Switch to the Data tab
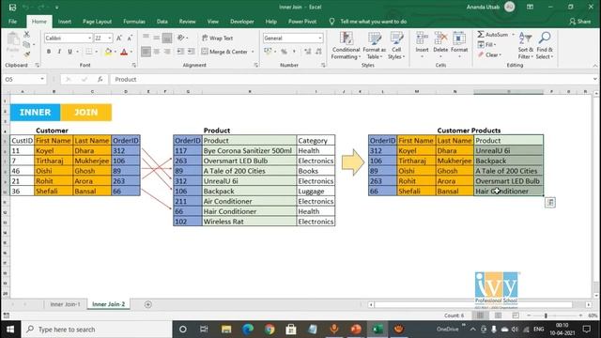Viewport: 601px width, 338px height. pyautogui.click(x=162, y=22)
